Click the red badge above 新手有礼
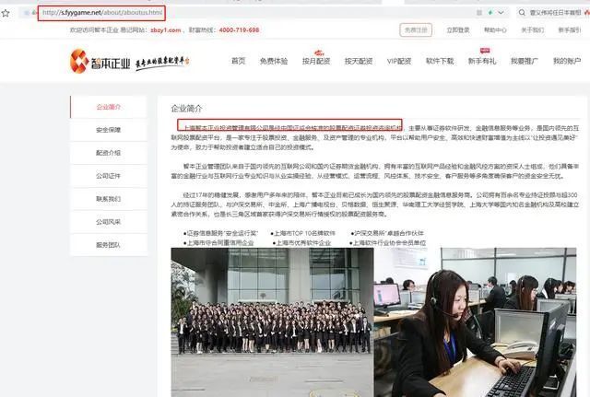The height and width of the screenshot is (397, 590). point(485,51)
